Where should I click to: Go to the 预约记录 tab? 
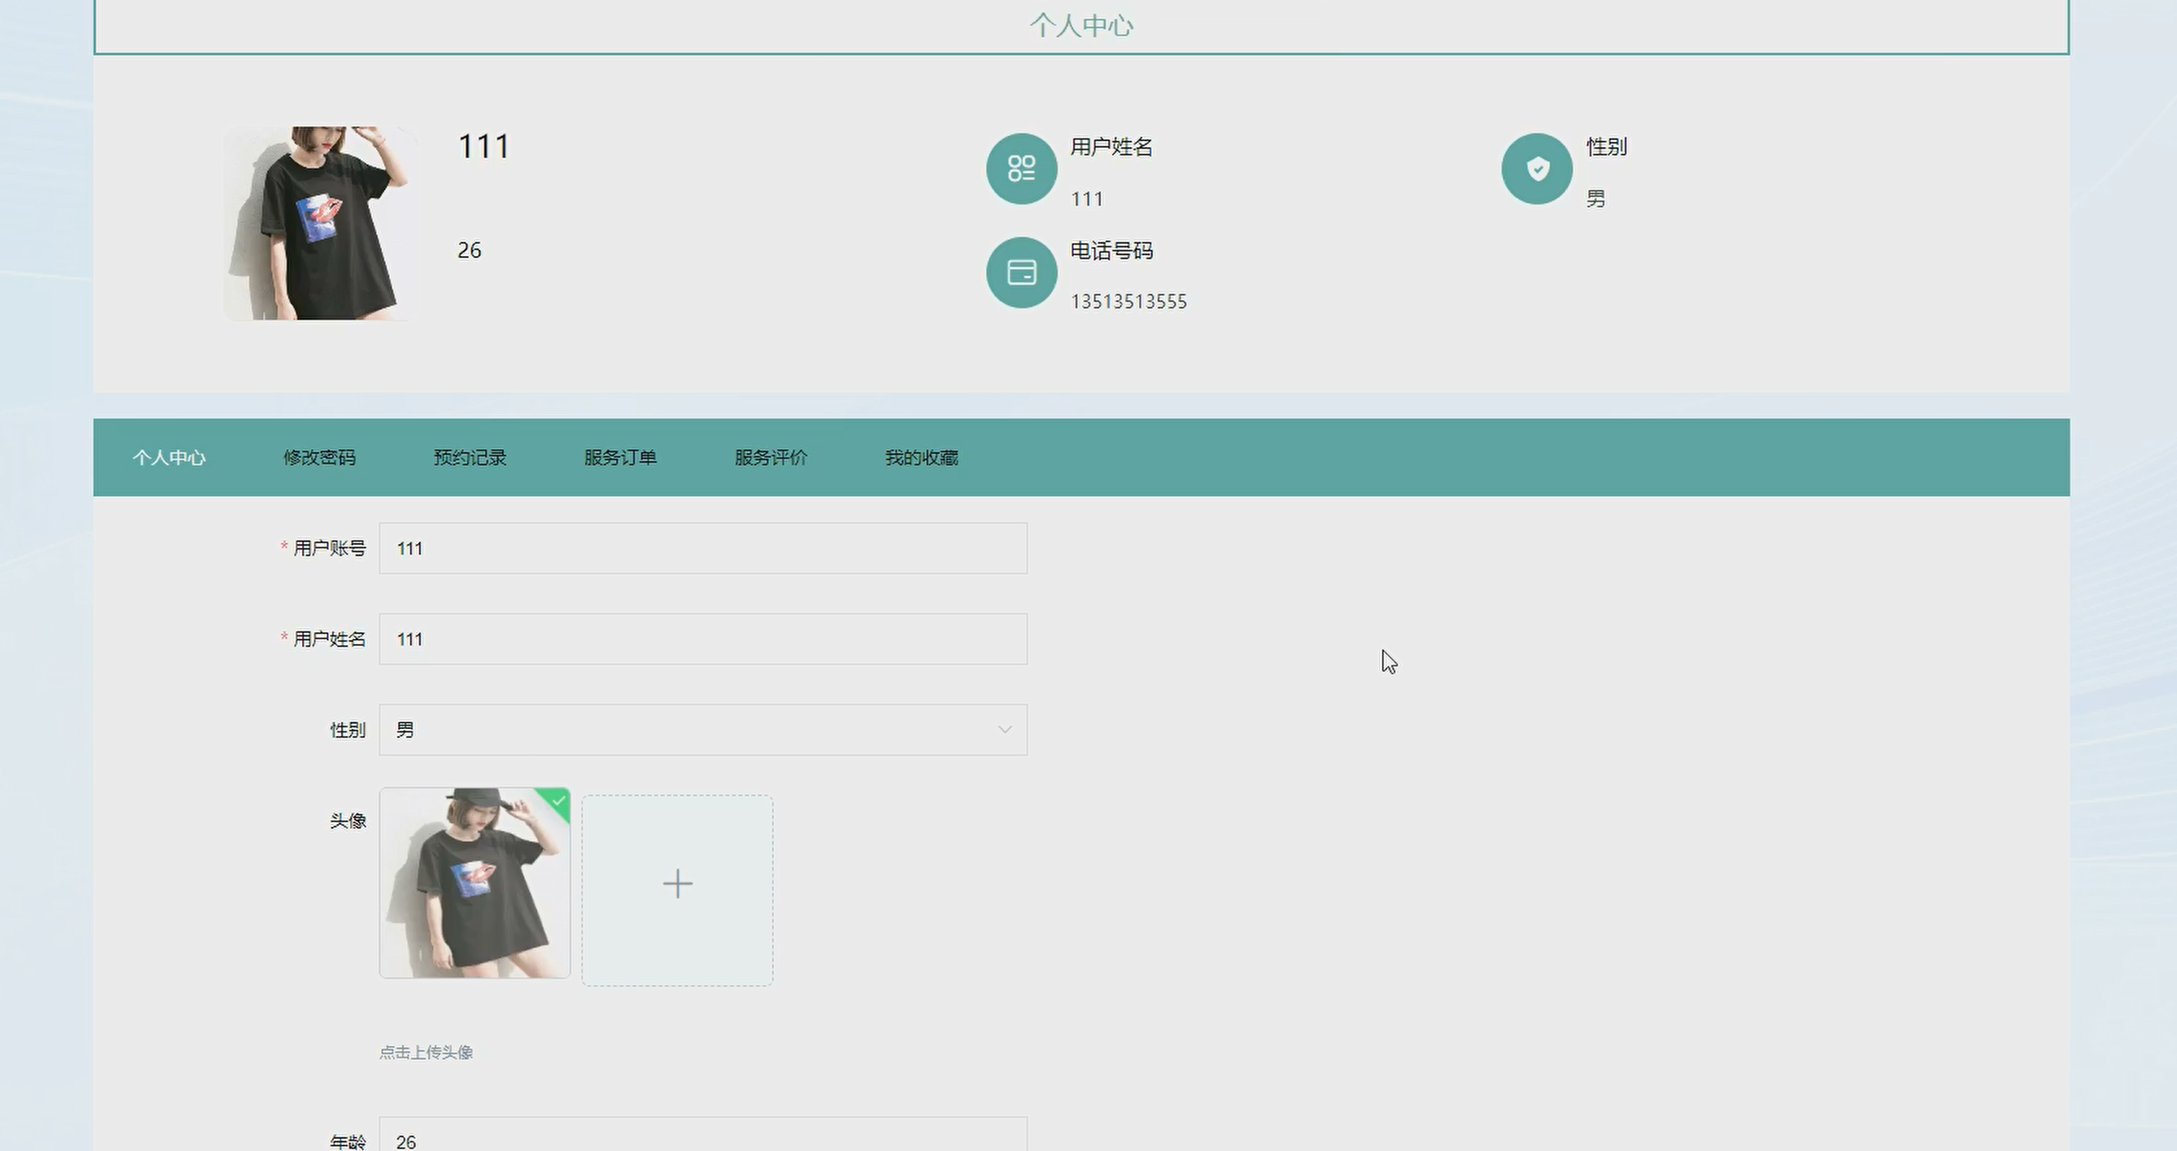[x=470, y=457]
